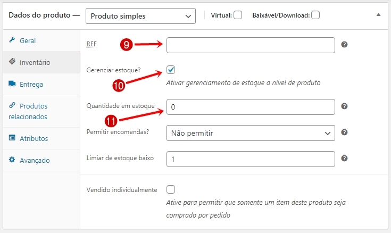The image size is (391, 233).
Task: Click the truck icon beside Entrega
Action: pos(12,84)
